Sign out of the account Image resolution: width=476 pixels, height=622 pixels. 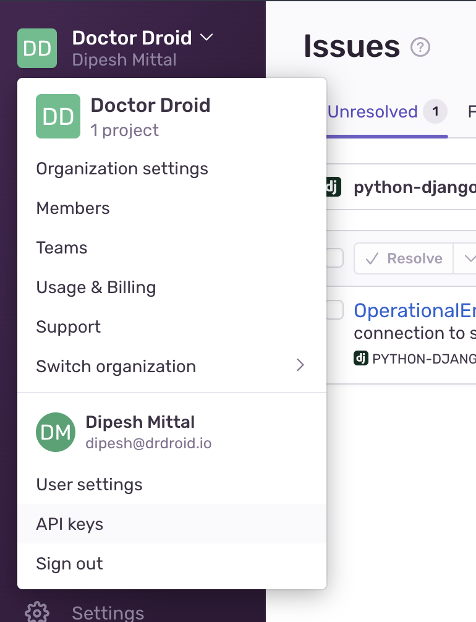point(172,564)
